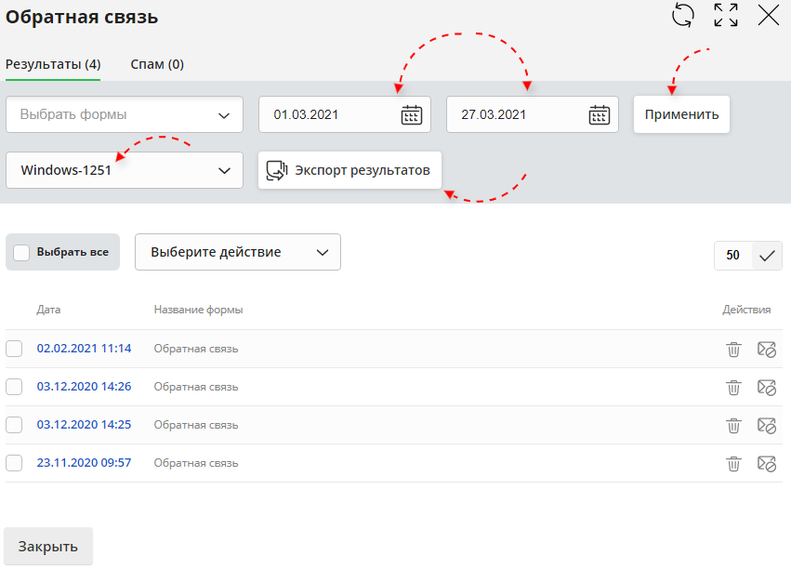Confirm page size with the checkmark icon

pyautogui.click(x=767, y=256)
